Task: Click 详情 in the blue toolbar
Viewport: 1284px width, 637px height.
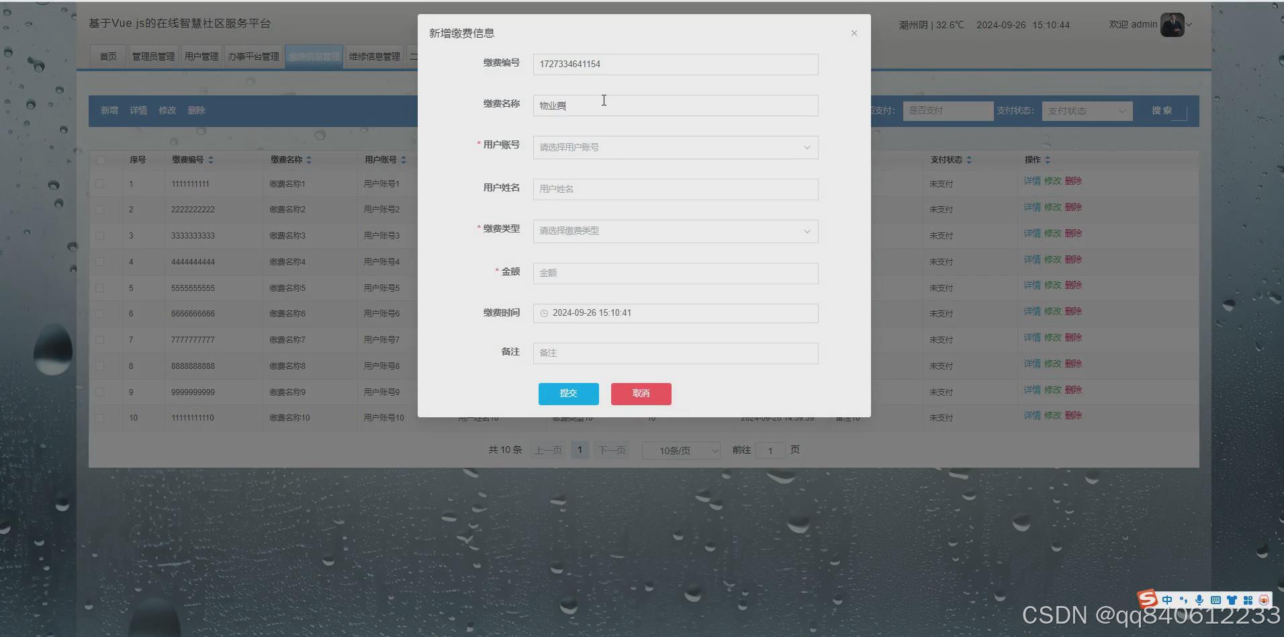Action: (138, 111)
